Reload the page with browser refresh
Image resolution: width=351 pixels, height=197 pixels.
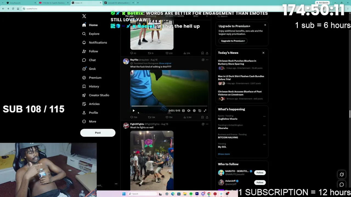13,8
